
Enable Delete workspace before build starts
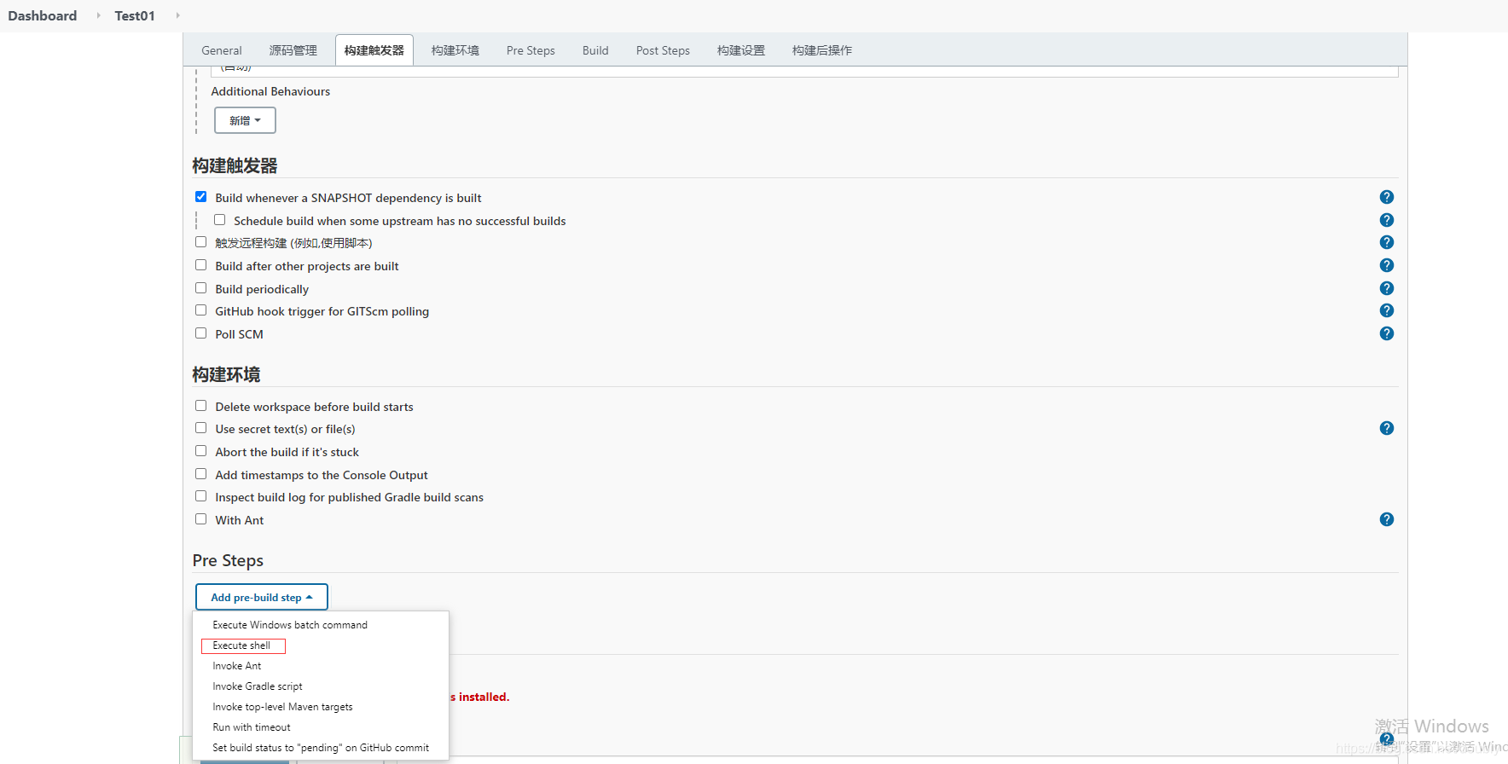(x=201, y=406)
